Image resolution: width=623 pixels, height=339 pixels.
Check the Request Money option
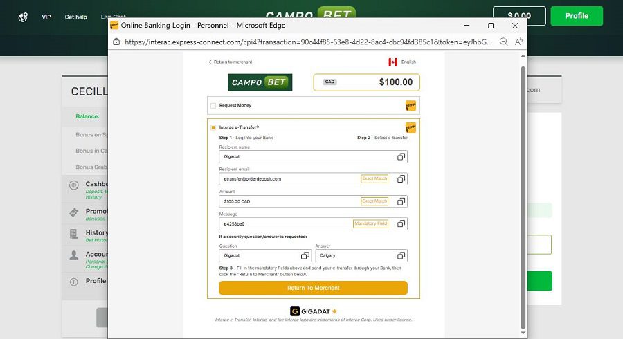click(x=213, y=106)
